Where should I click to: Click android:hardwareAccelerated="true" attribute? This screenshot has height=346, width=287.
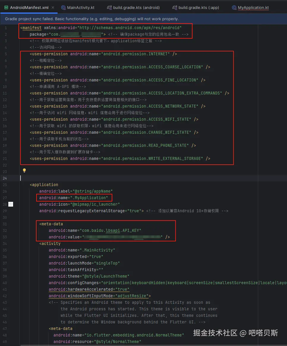[89, 289]
